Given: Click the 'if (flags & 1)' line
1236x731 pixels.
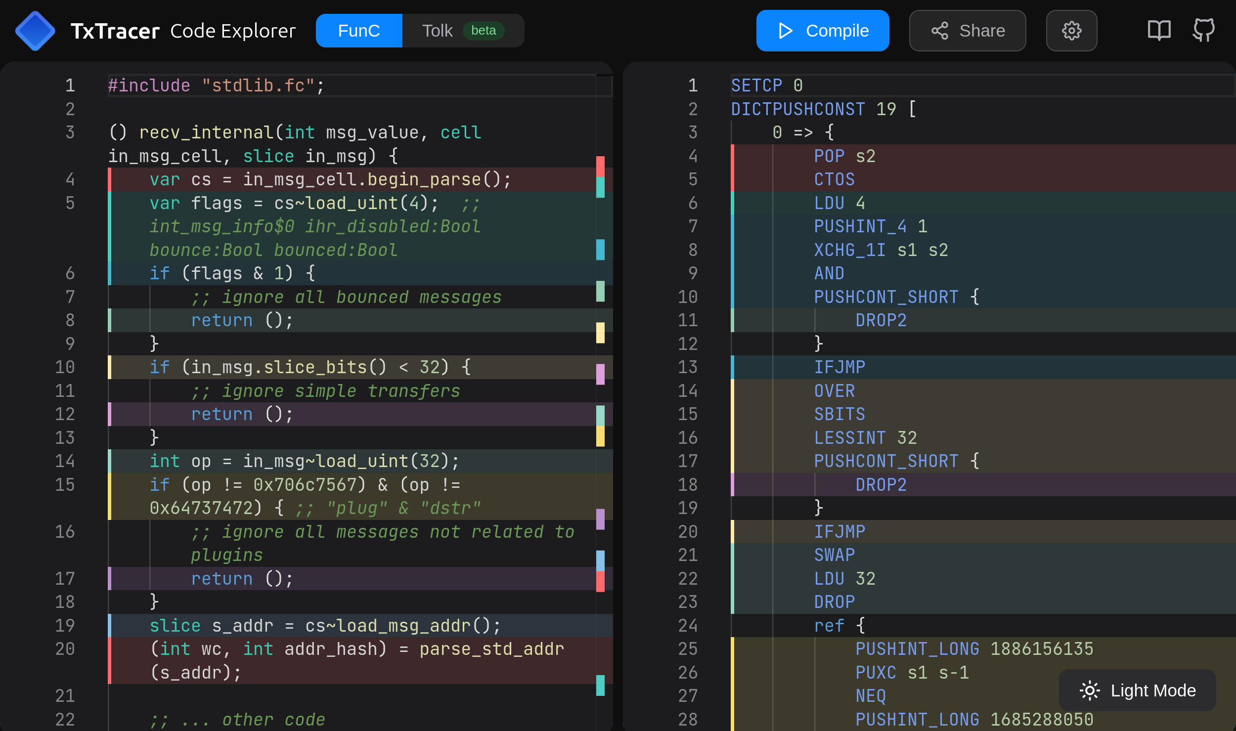Looking at the screenshot, I should point(232,273).
